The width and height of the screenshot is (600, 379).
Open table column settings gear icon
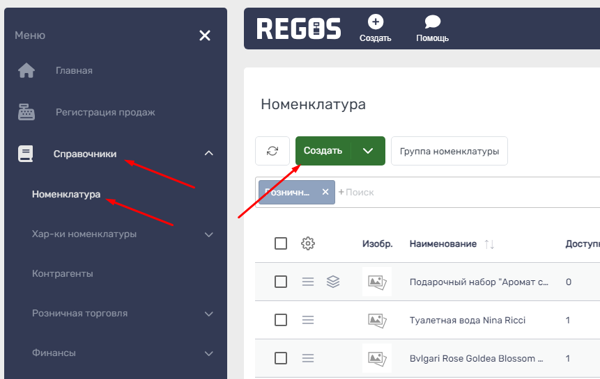[308, 243]
